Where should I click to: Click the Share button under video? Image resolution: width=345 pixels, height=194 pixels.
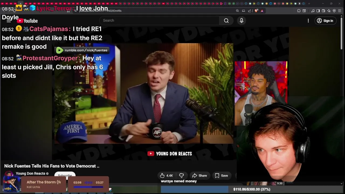coord(199,176)
